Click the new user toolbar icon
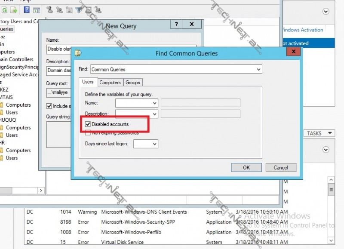 tap(49, 9)
